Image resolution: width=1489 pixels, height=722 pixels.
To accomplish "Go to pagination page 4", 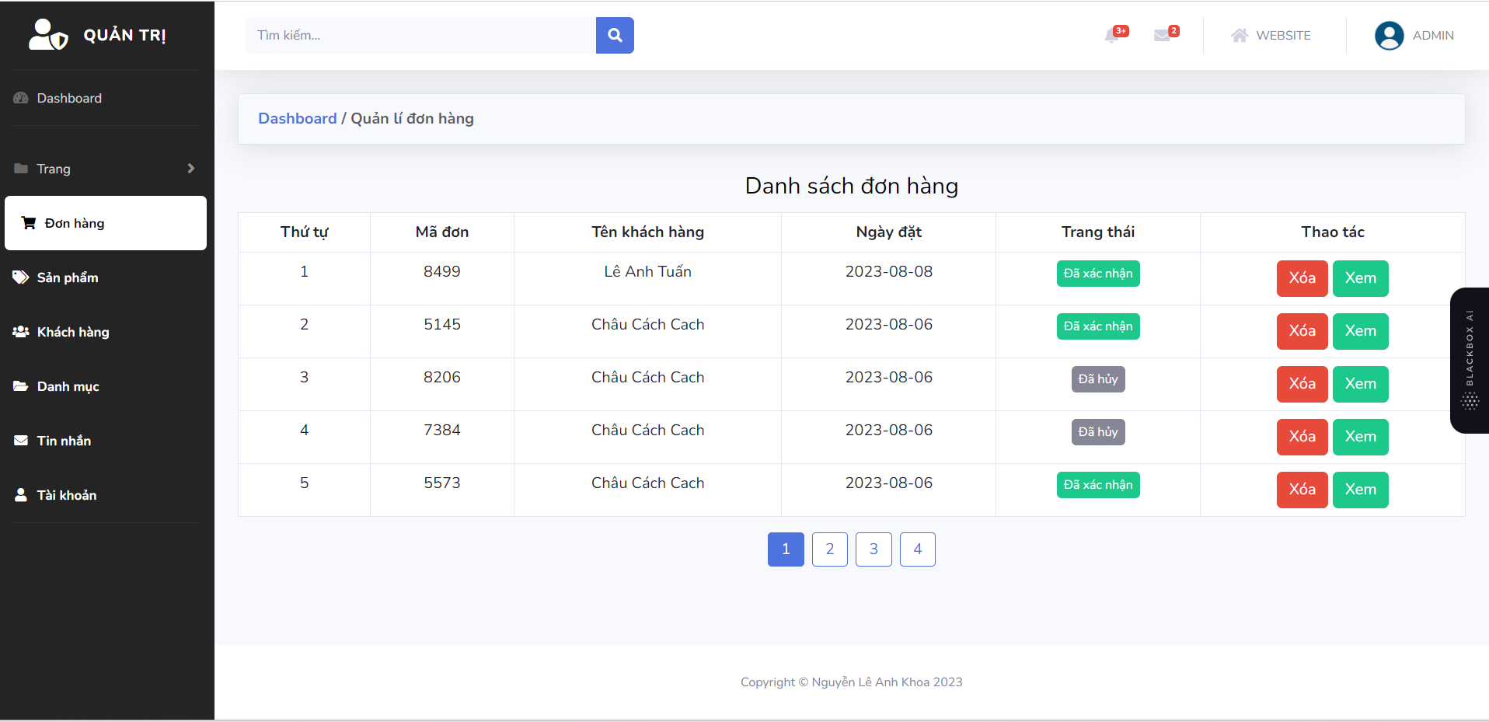I will pos(918,549).
